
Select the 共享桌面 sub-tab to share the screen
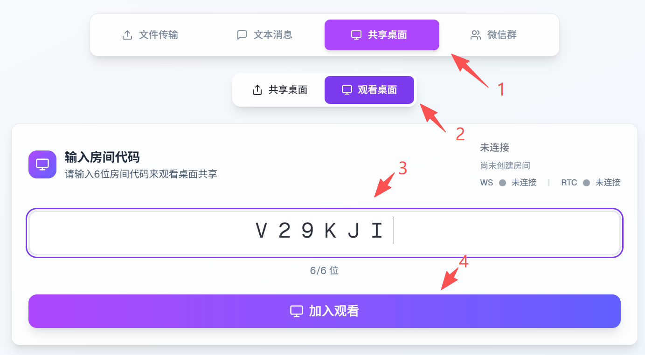280,90
